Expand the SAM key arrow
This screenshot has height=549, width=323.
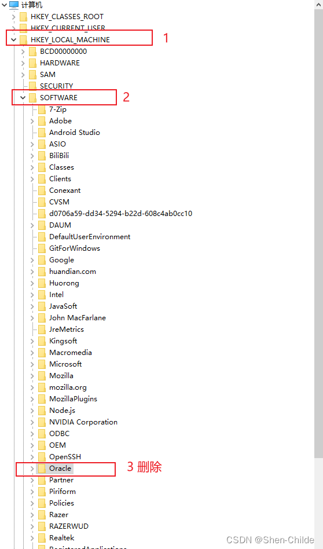tap(23, 75)
